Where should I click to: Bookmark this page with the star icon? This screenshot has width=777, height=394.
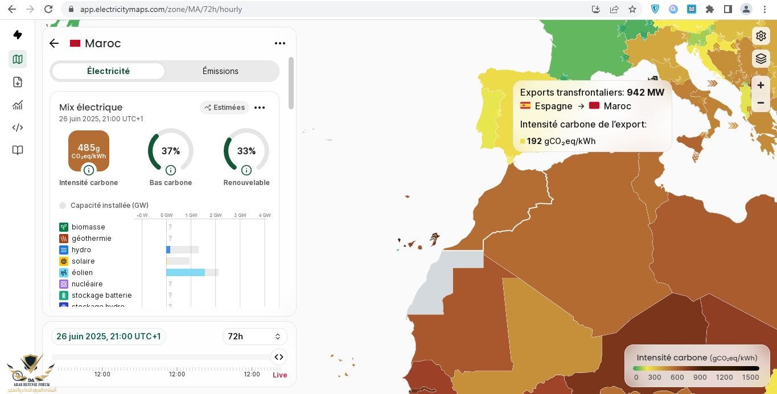click(x=632, y=9)
